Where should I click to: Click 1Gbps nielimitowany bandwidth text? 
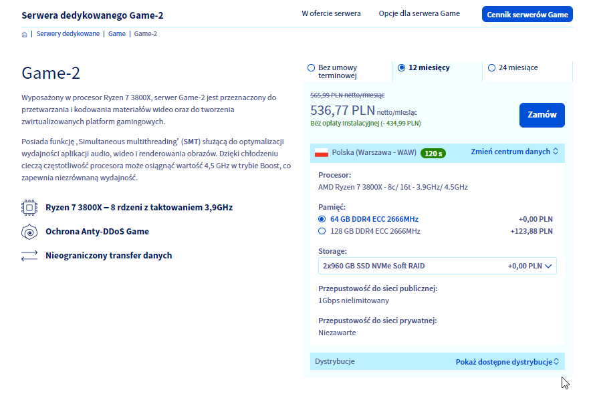(x=354, y=301)
